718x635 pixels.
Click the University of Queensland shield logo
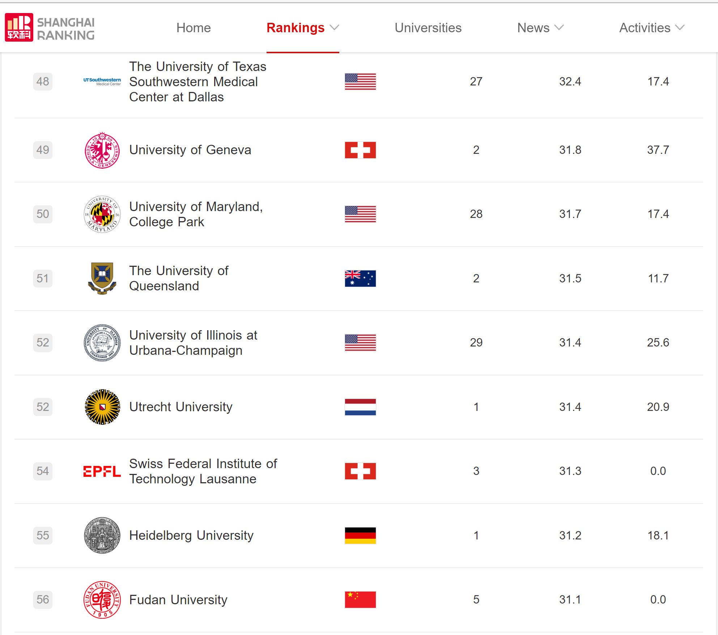coord(102,278)
